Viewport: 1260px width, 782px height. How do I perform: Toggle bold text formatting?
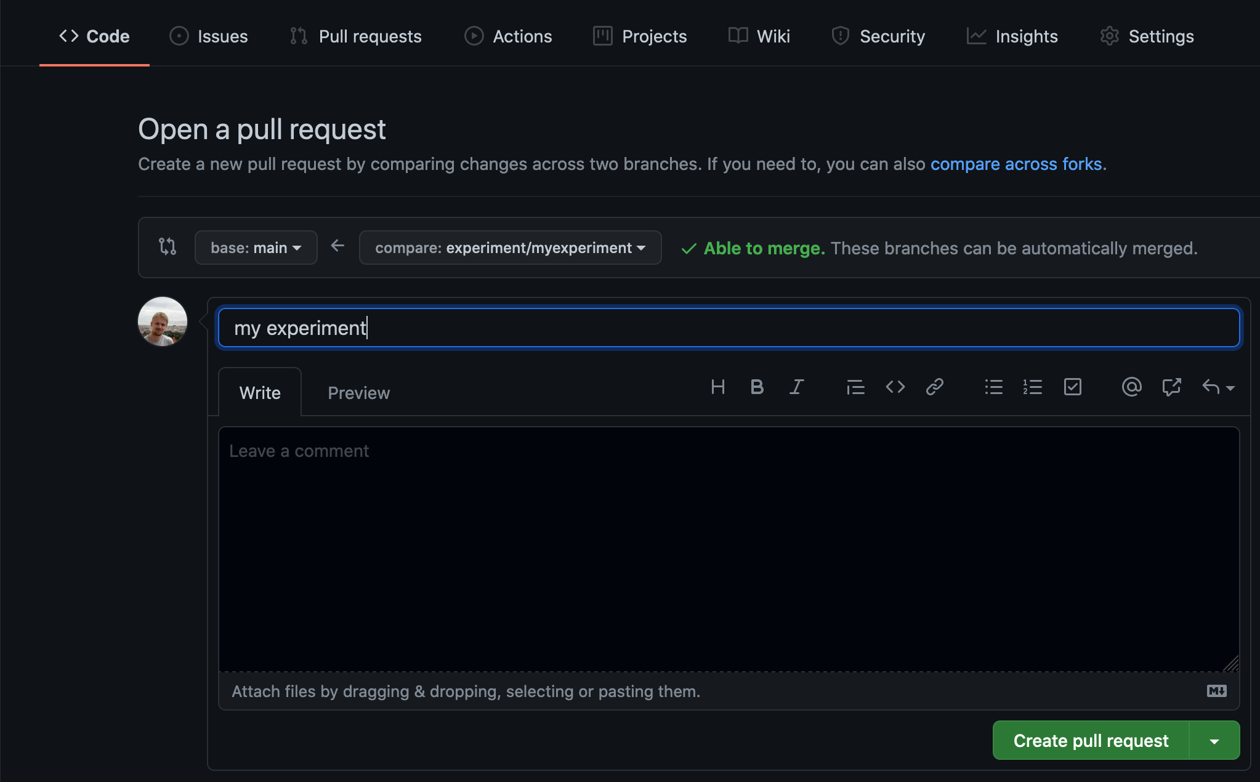pyautogui.click(x=757, y=387)
